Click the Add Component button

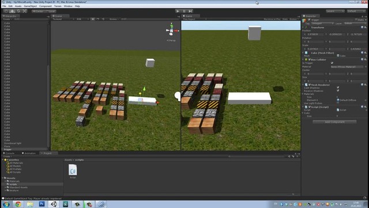334,122
